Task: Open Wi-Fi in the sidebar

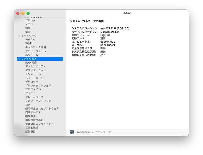Action: pos(29,43)
